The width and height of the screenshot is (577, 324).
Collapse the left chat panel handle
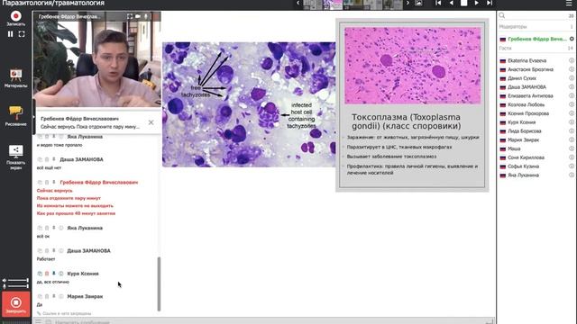[33, 118]
